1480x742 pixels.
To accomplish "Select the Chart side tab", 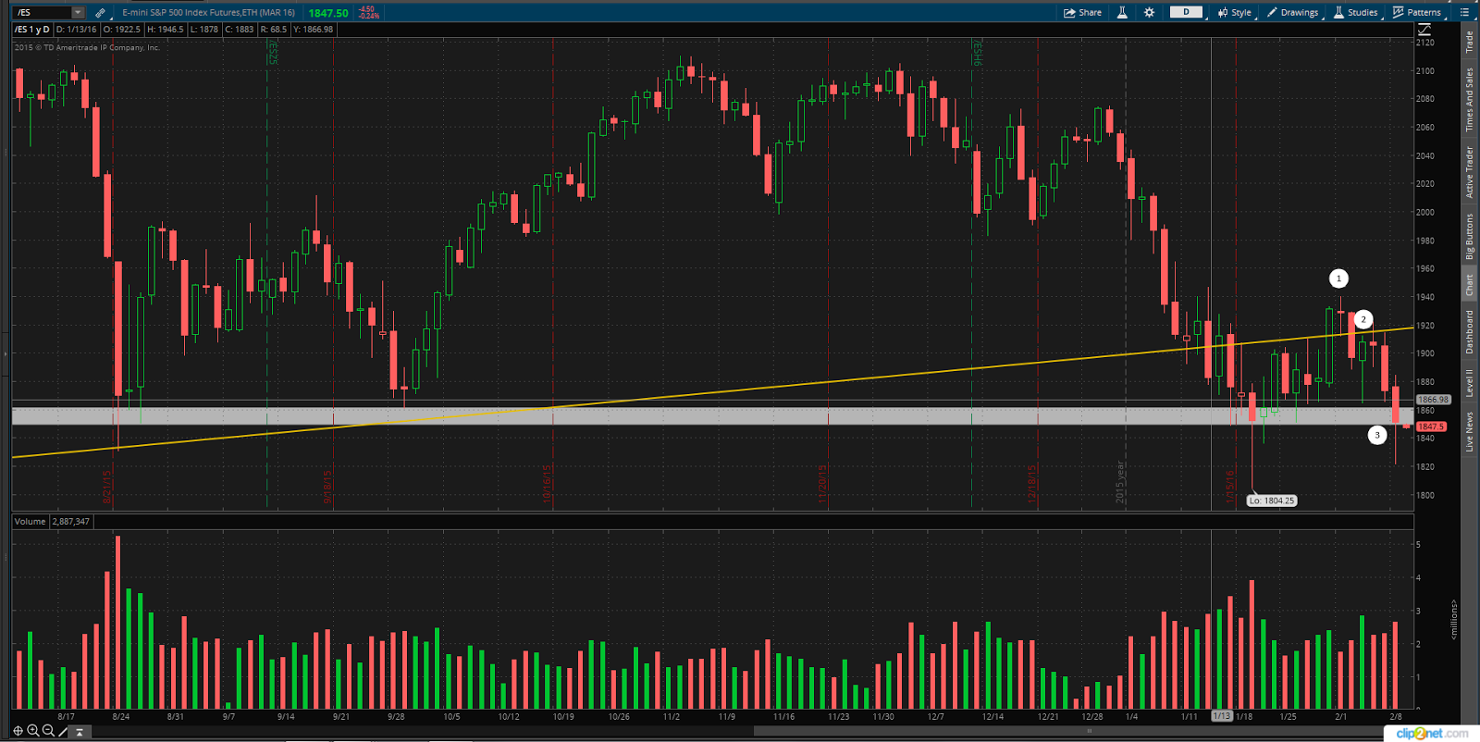I will pos(1469,285).
